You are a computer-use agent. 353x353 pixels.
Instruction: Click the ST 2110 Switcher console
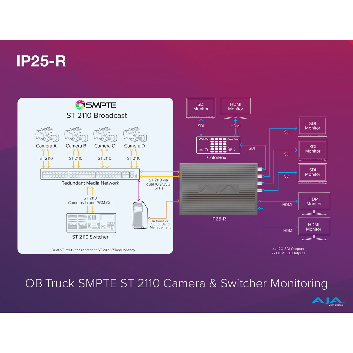coord(91,223)
